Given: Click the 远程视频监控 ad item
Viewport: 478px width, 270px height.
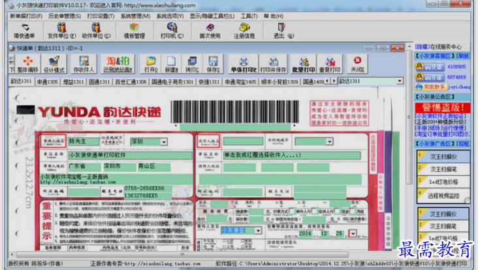Looking at the screenshot, I should click(443, 196).
